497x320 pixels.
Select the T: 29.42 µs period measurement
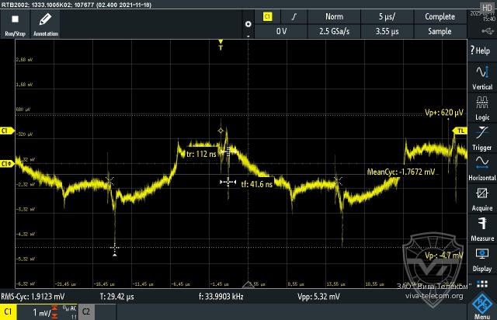point(116,297)
